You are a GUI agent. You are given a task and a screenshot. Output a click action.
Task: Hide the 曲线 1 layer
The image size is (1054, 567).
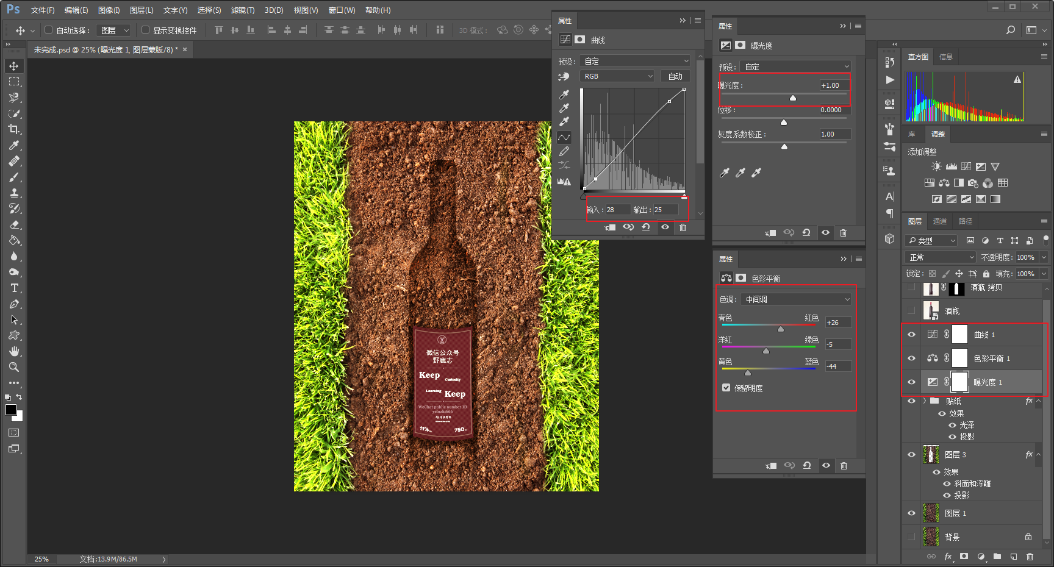(x=911, y=335)
